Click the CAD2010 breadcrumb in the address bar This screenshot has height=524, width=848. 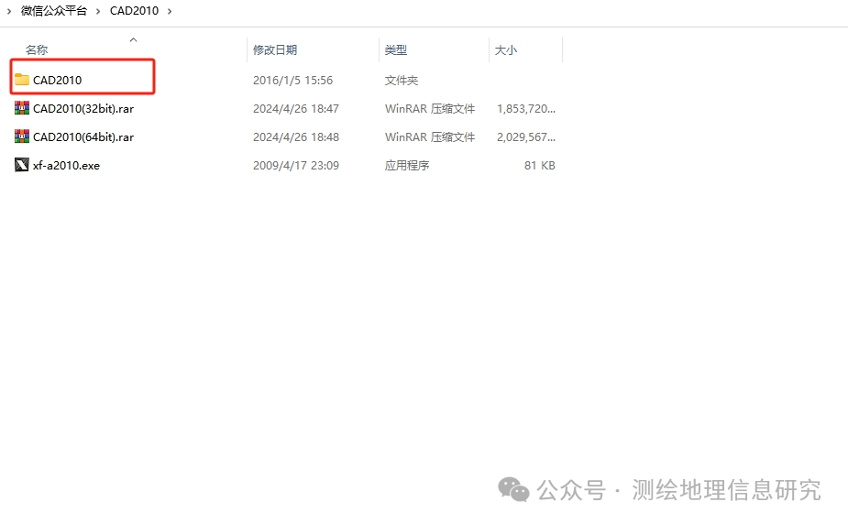coord(134,11)
